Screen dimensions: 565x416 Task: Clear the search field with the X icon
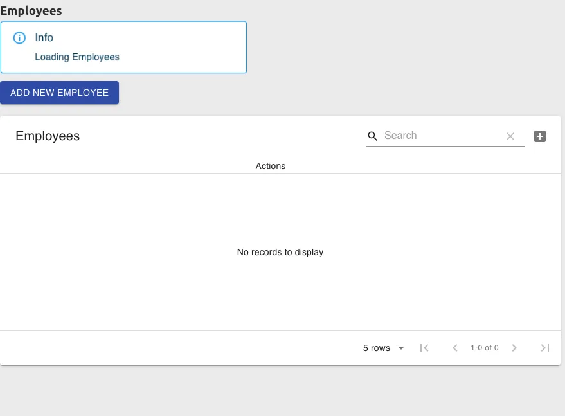tap(510, 136)
